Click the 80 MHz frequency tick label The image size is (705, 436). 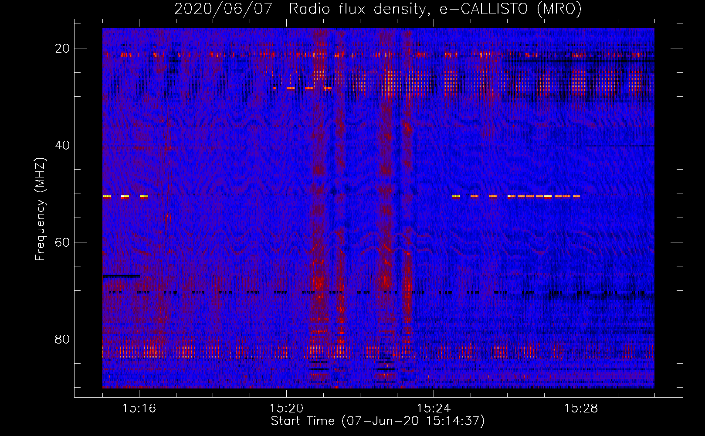(x=63, y=339)
